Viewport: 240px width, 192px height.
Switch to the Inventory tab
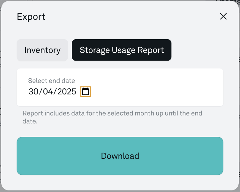[x=42, y=50]
